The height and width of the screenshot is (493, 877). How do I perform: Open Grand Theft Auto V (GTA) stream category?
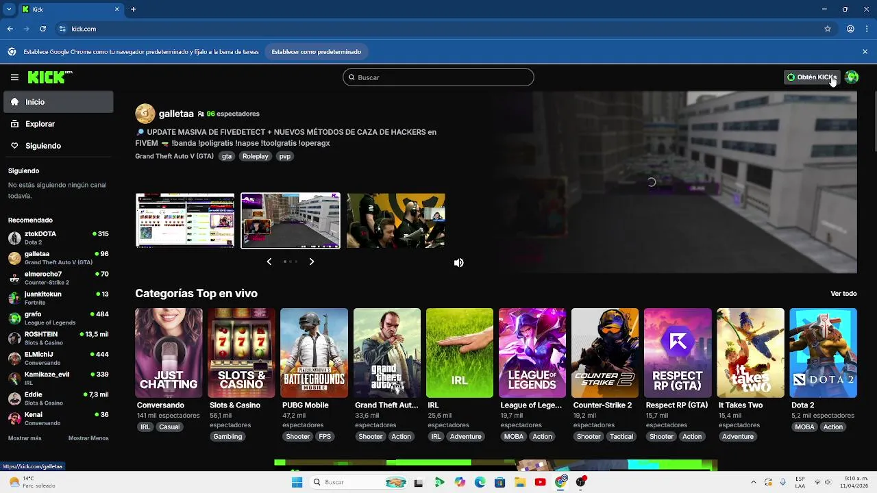point(174,156)
